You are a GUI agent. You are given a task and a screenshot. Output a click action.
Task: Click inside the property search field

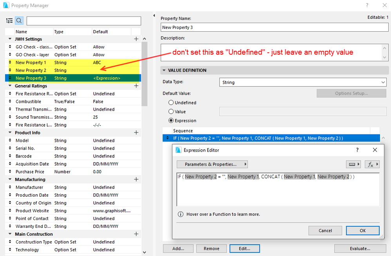pos(84,21)
